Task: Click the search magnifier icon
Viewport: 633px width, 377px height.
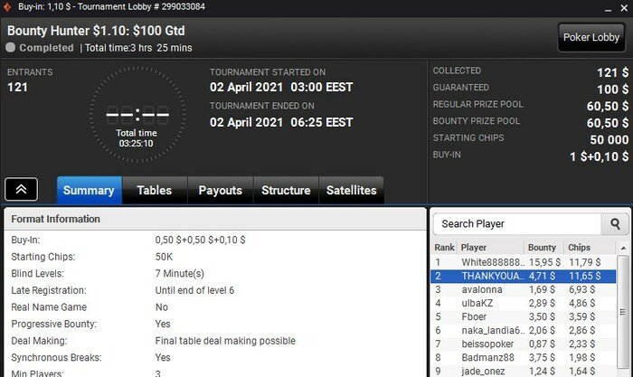Action: 615,223
